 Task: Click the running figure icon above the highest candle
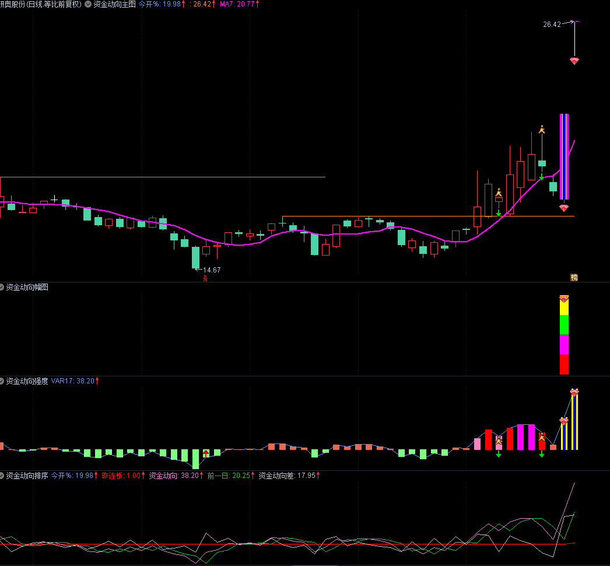pos(542,130)
